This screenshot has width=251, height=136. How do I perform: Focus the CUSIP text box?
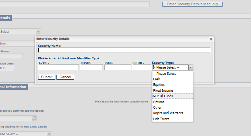(92, 67)
